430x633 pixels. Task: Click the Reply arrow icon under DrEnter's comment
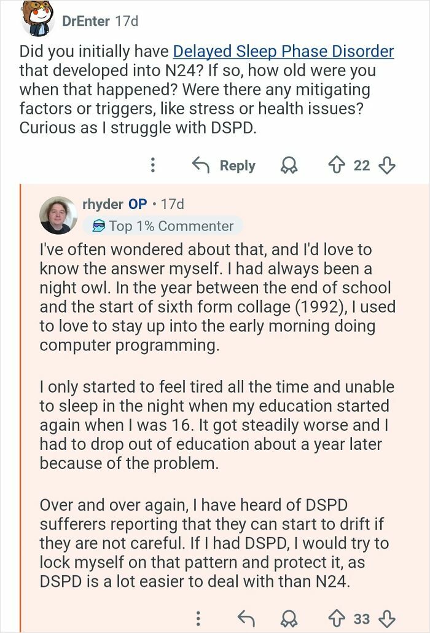(200, 165)
